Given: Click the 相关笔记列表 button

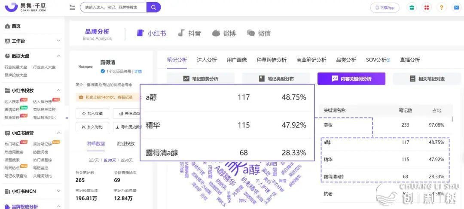Looking at the screenshot, I should [x=427, y=79].
